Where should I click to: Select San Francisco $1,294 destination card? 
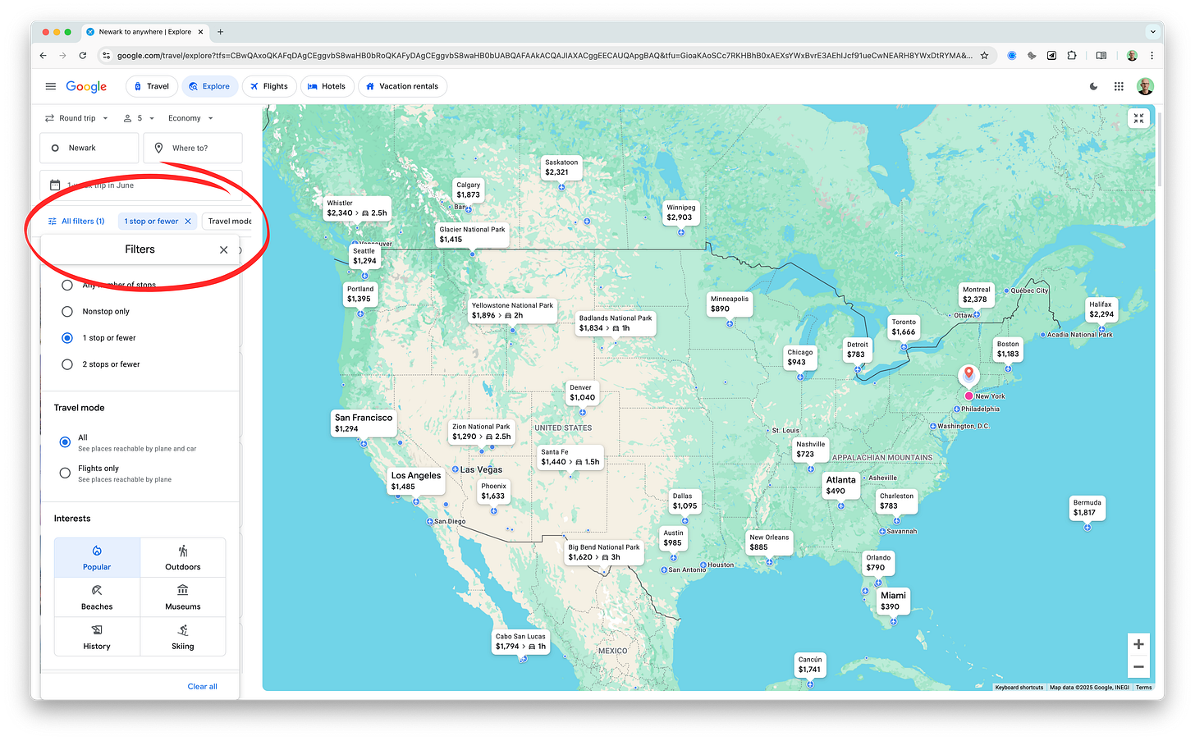(x=364, y=423)
